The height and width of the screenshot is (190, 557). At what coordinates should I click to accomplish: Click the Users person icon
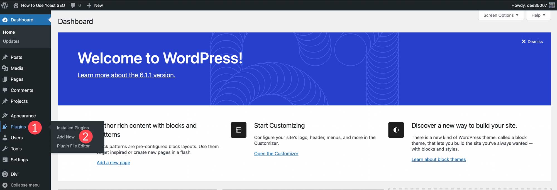(5, 138)
